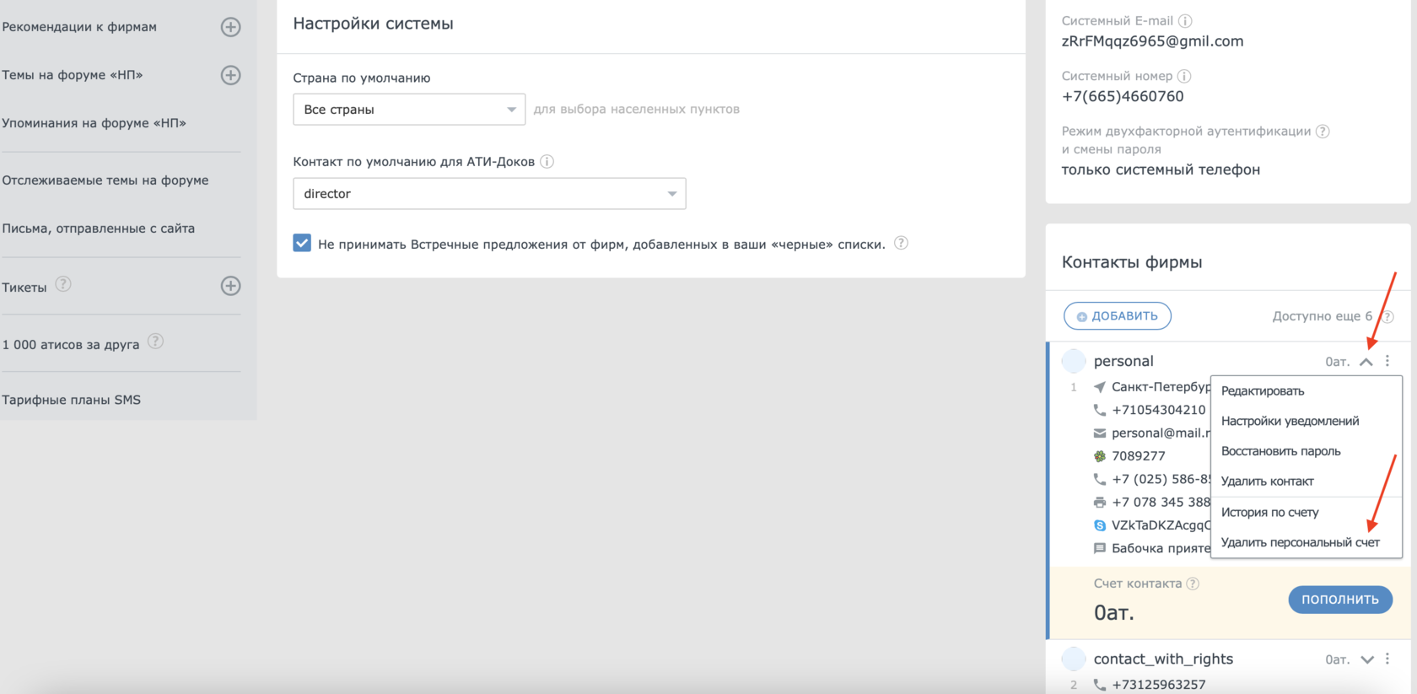Screen dimensions: 1417x694
Task: Click phone icon beside +71054304210
Action: (1100, 410)
